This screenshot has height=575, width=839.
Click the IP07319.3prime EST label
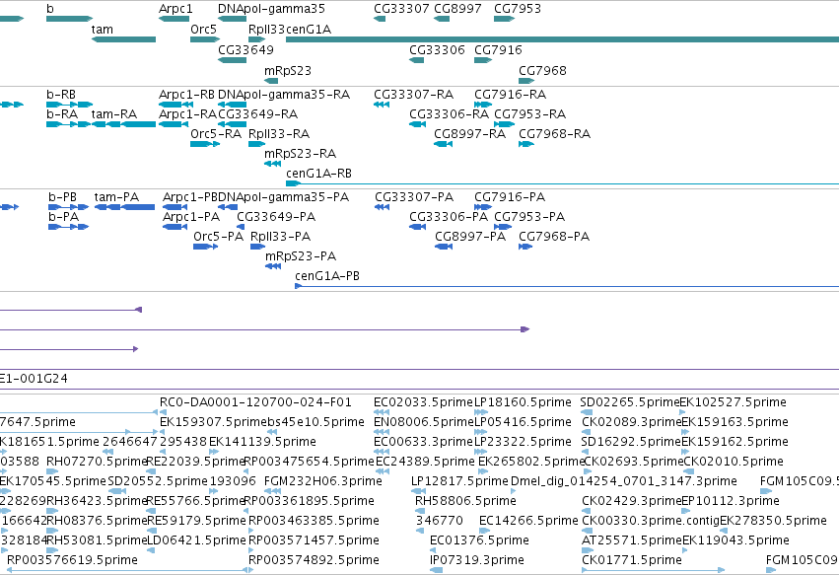pyautogui.click(x=477, y=560)
